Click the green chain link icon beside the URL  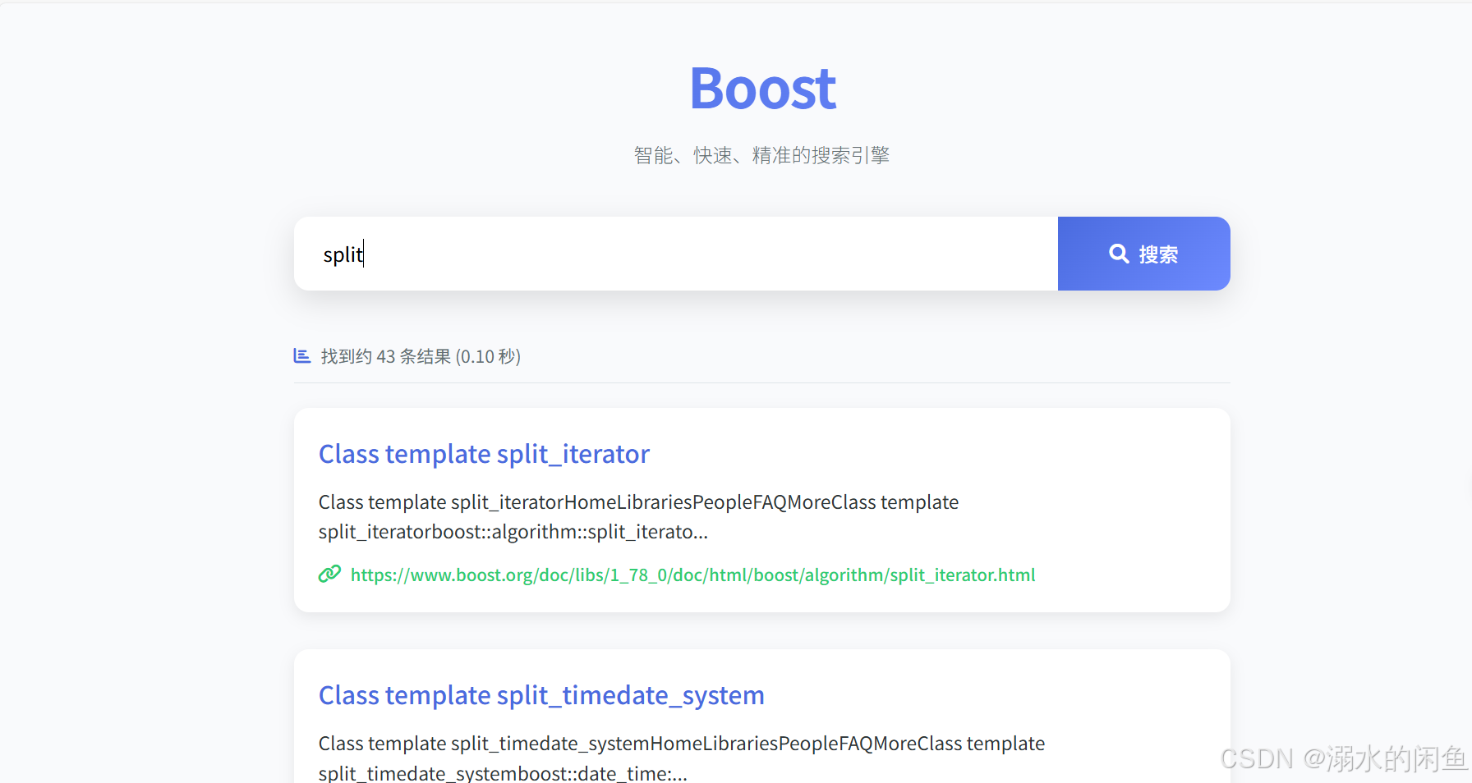(329, 574)
